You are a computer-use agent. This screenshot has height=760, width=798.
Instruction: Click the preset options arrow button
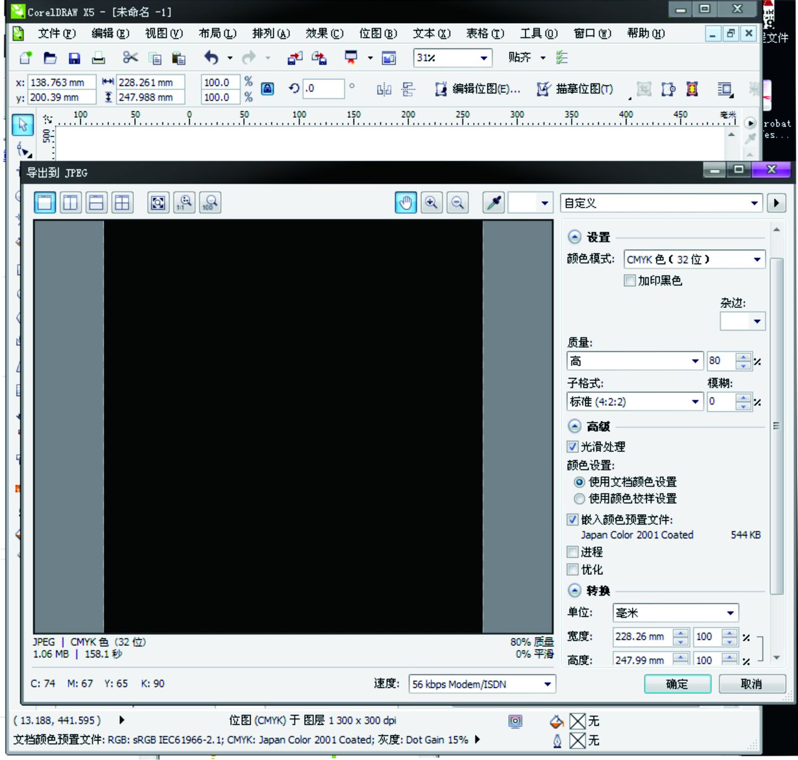coord(776,203)
